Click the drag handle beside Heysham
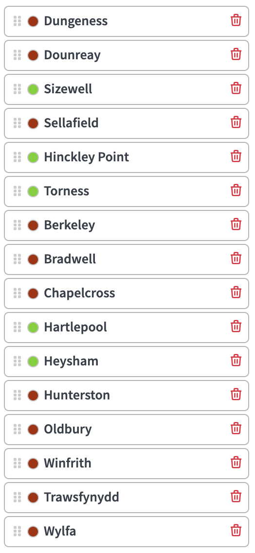 point(17,361)
